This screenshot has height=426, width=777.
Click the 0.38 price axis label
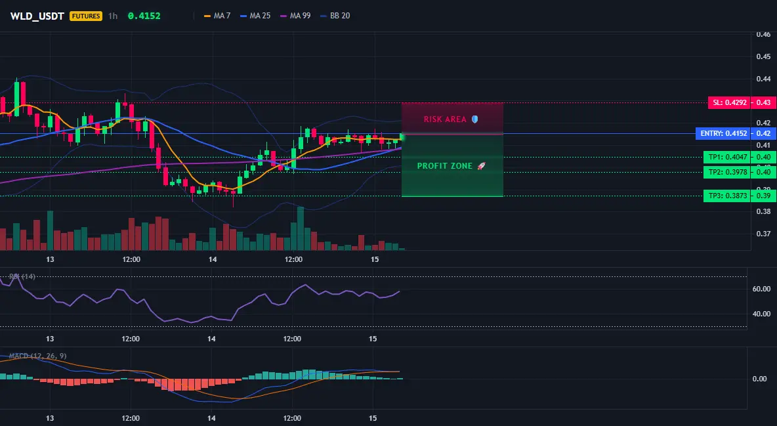(764, 211)
